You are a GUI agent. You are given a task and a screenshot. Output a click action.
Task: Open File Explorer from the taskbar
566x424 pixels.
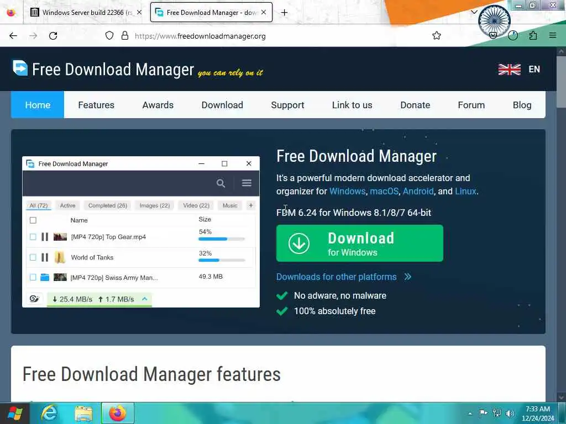point(83,414)
